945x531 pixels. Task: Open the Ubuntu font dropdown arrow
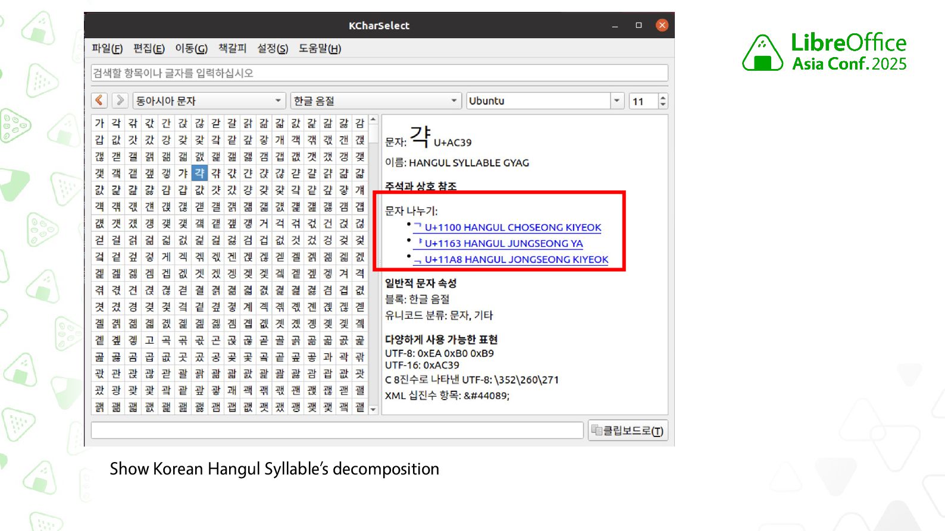(x=617, y=100)
